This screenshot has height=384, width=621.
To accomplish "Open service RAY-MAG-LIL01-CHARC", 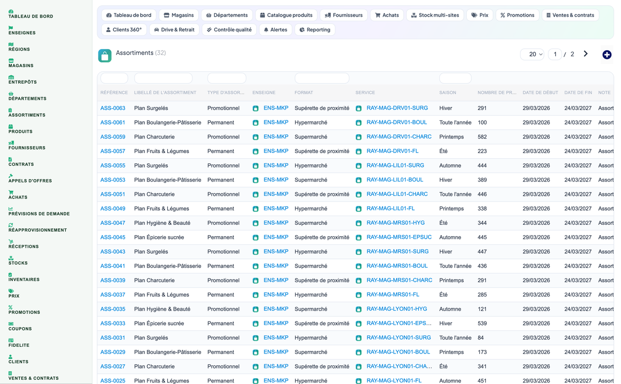I will pyautogui.click(x=397, y=194).
